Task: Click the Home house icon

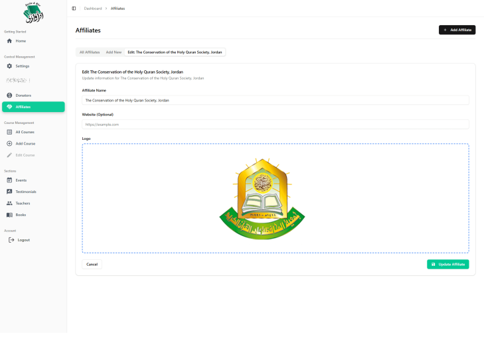Action: coord(9,40)
